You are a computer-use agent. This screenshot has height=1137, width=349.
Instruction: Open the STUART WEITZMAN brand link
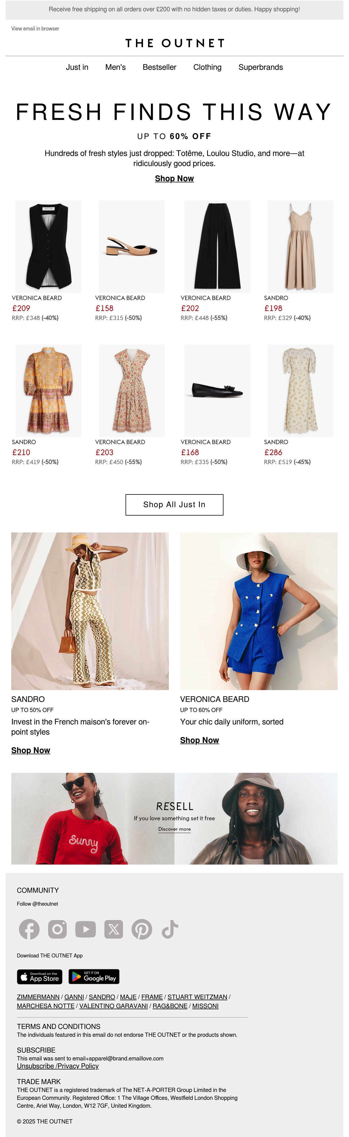pos(197,997)
